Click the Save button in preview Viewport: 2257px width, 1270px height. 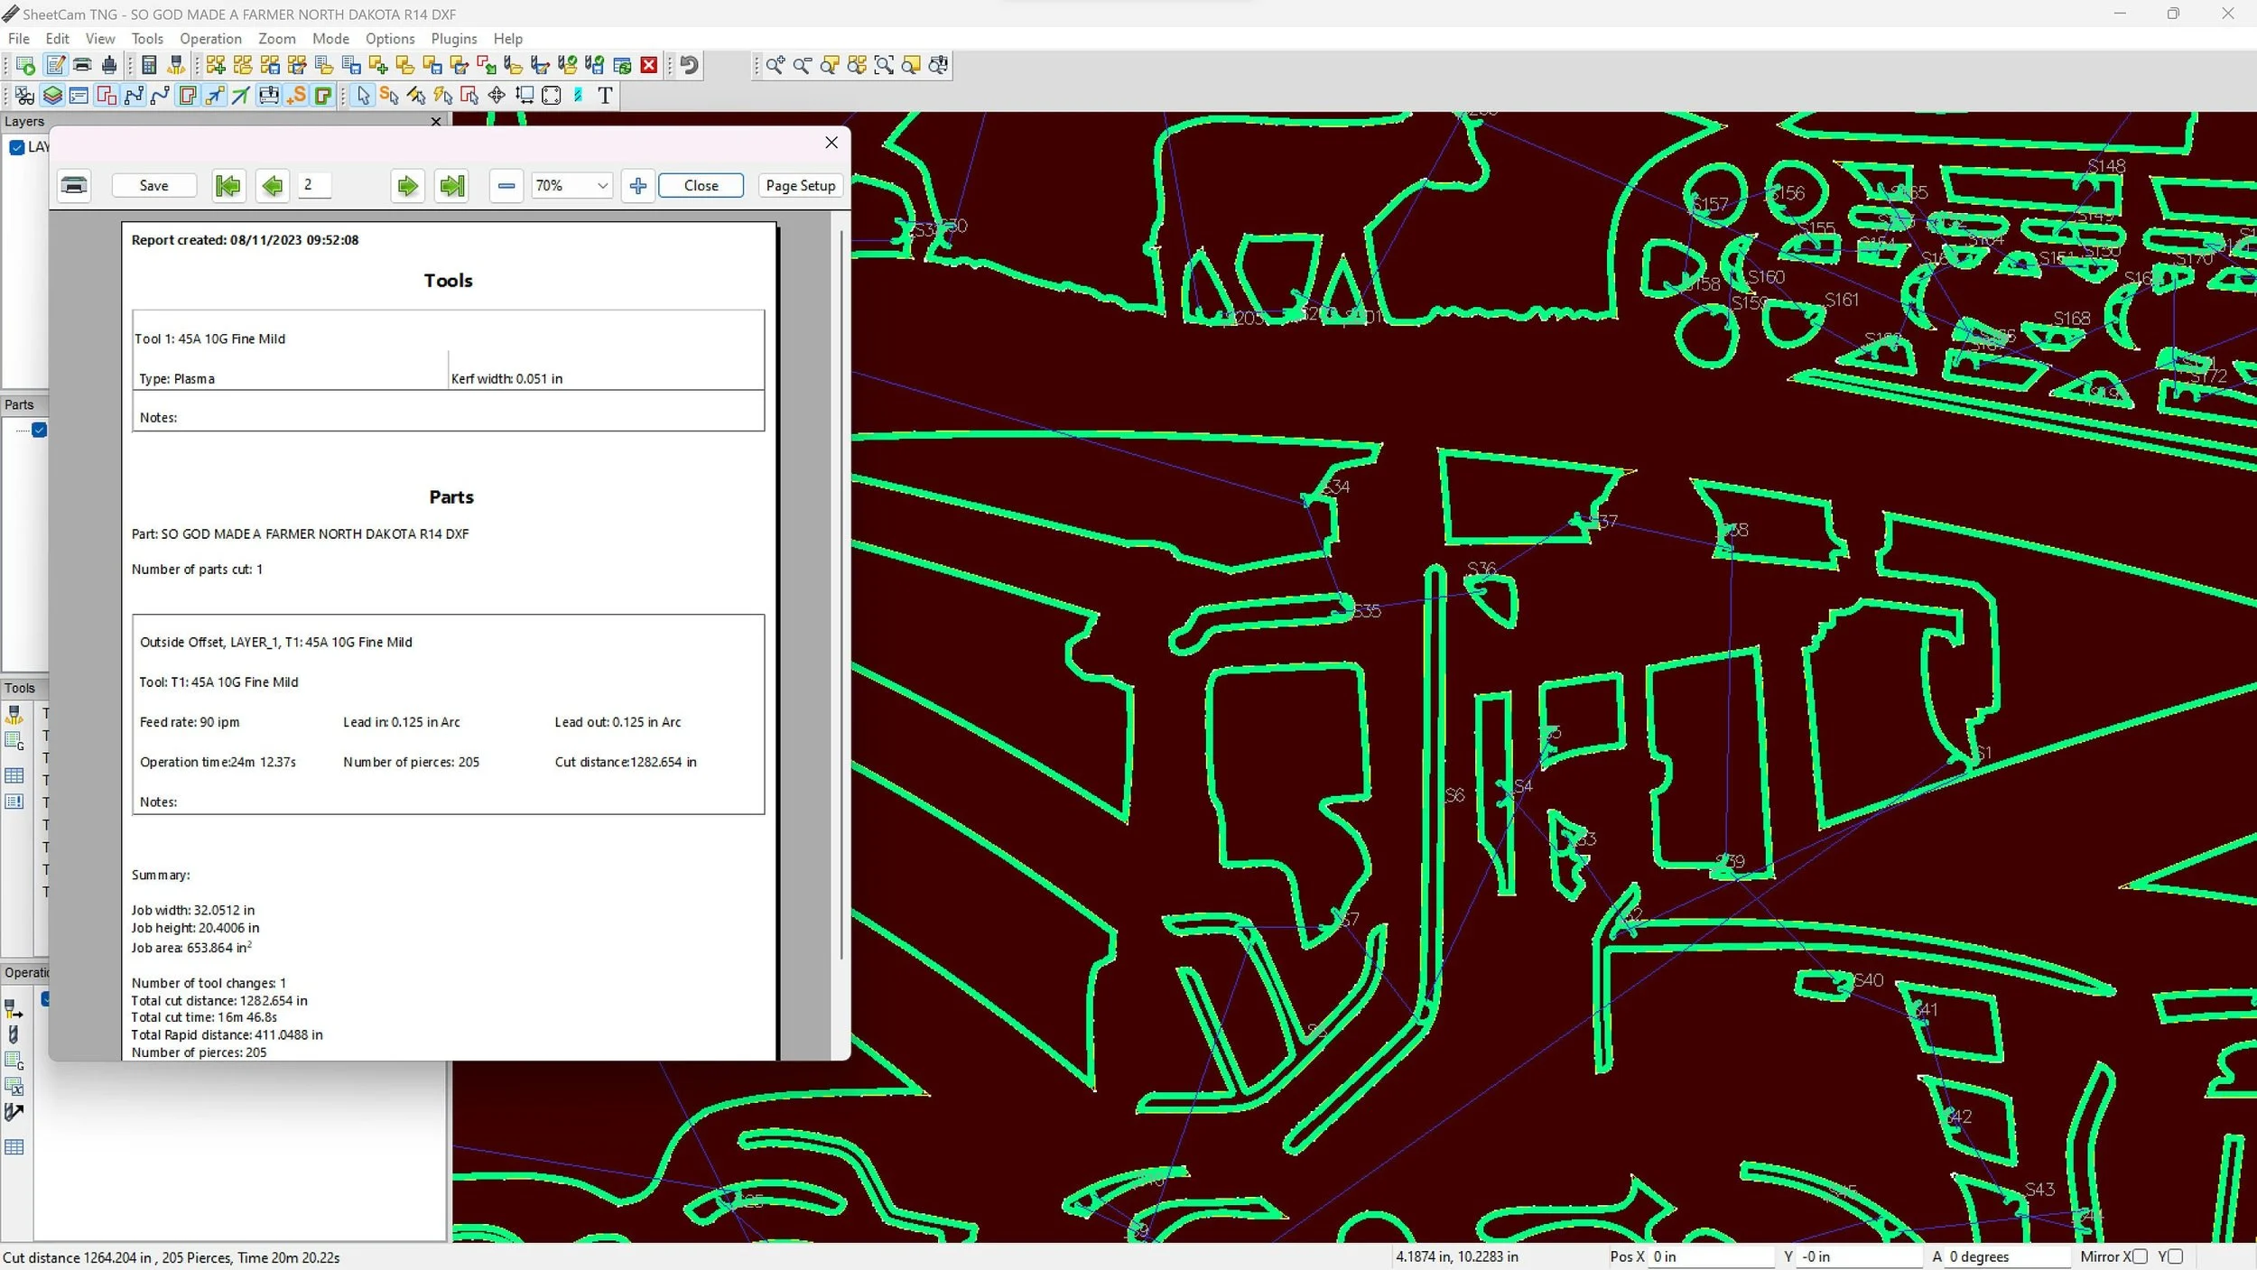pos(153,185)
